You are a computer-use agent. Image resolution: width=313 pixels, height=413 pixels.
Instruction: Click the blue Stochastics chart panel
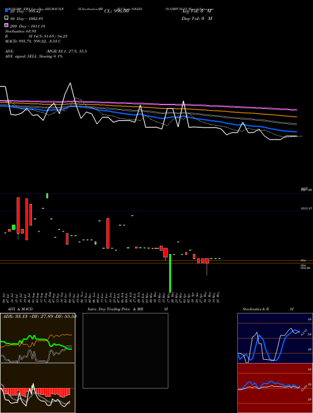[275, 338]
